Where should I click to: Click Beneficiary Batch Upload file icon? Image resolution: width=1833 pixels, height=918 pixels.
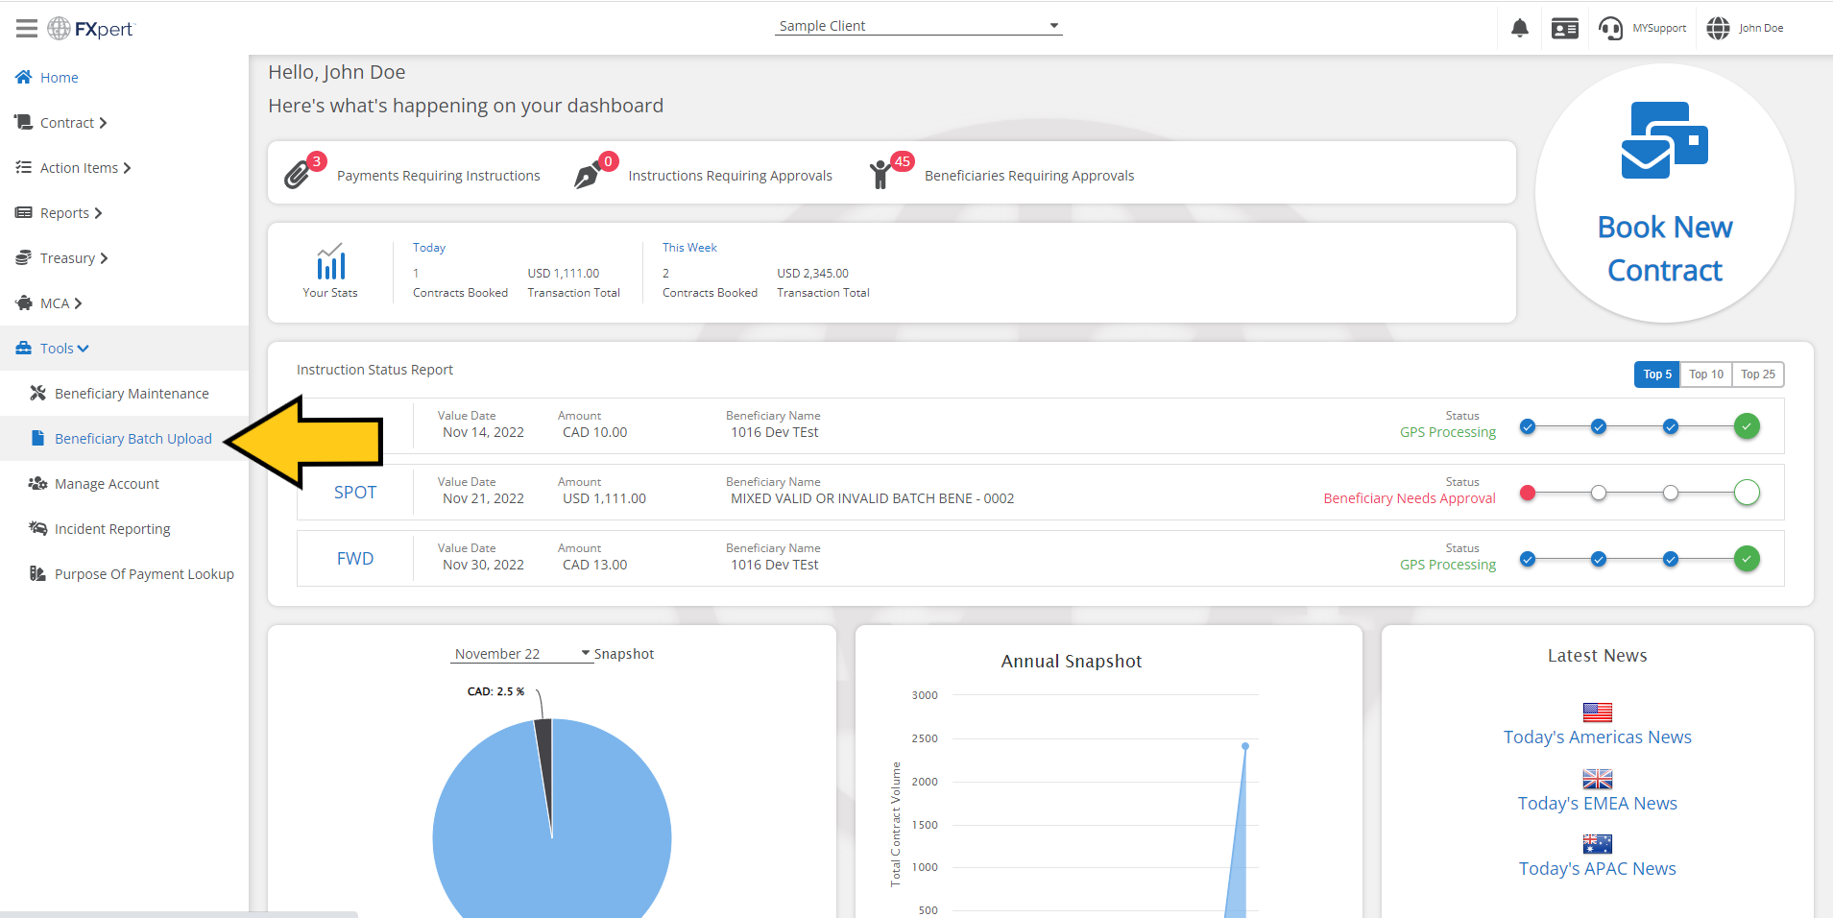point(38,438)
